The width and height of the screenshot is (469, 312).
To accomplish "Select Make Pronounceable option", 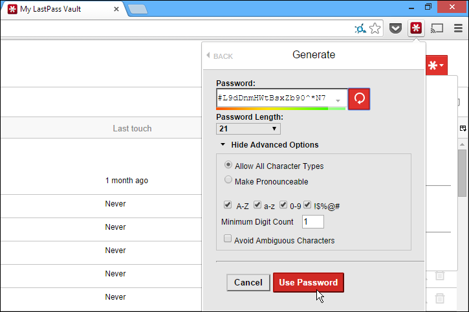I will point(228,180).
